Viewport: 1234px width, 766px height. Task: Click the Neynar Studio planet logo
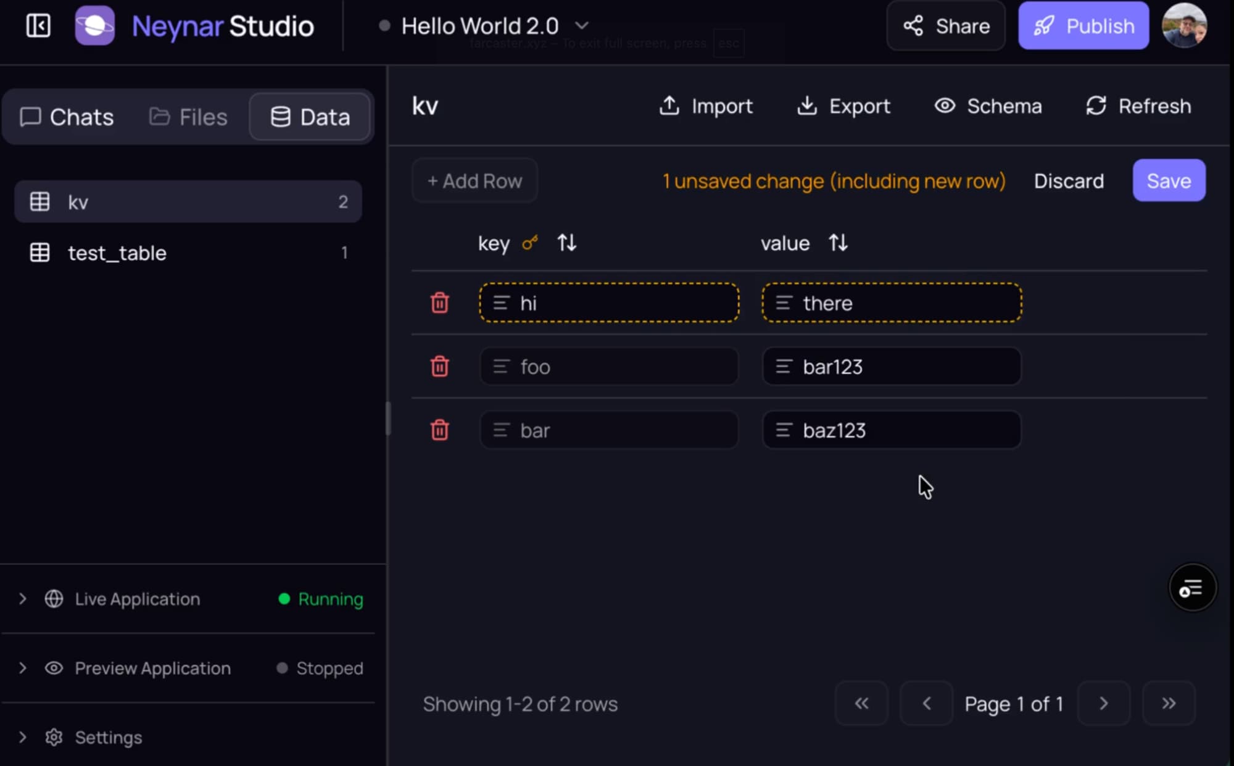pos(94,26)
